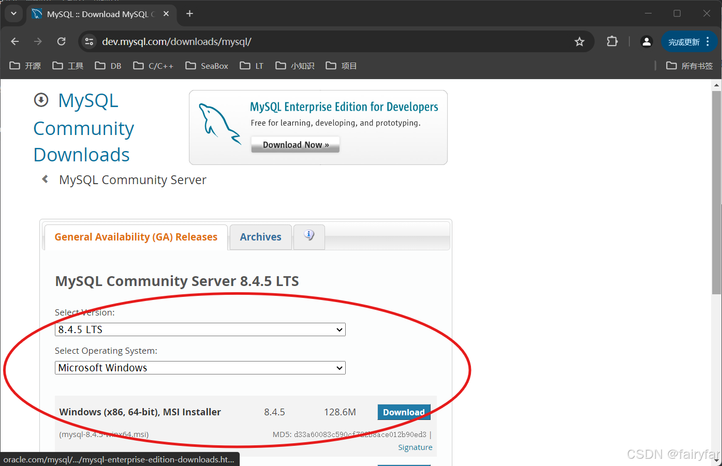Open the extensions puzzle icon
Image resolution: width=722 pixels, height=466 pixels.
click(612, 41)
